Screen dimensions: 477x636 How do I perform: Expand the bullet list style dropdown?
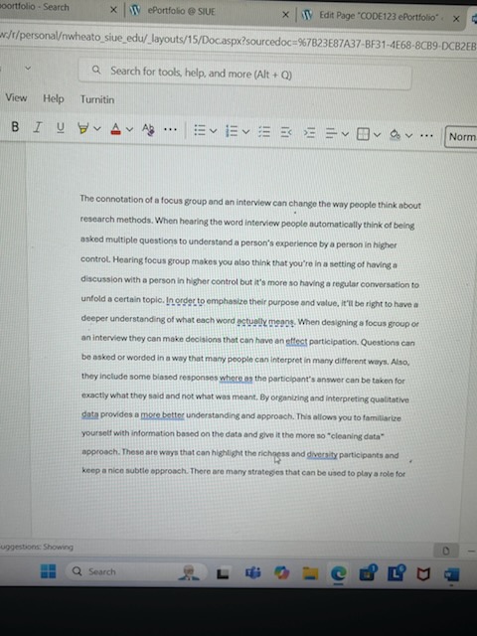coord(214,131)
